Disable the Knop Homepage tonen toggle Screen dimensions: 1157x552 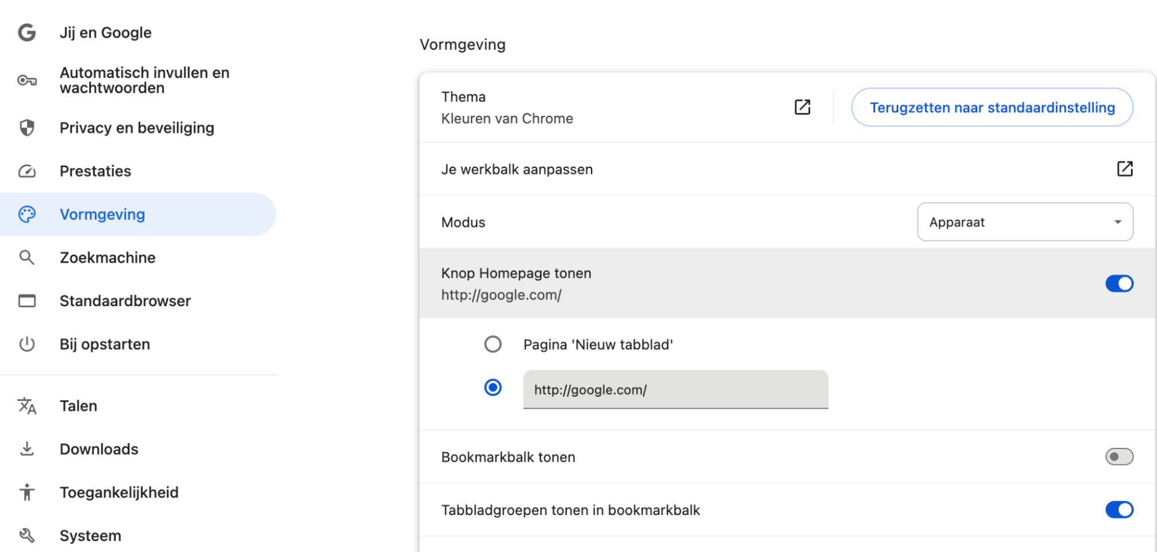tap(1119, 283)
